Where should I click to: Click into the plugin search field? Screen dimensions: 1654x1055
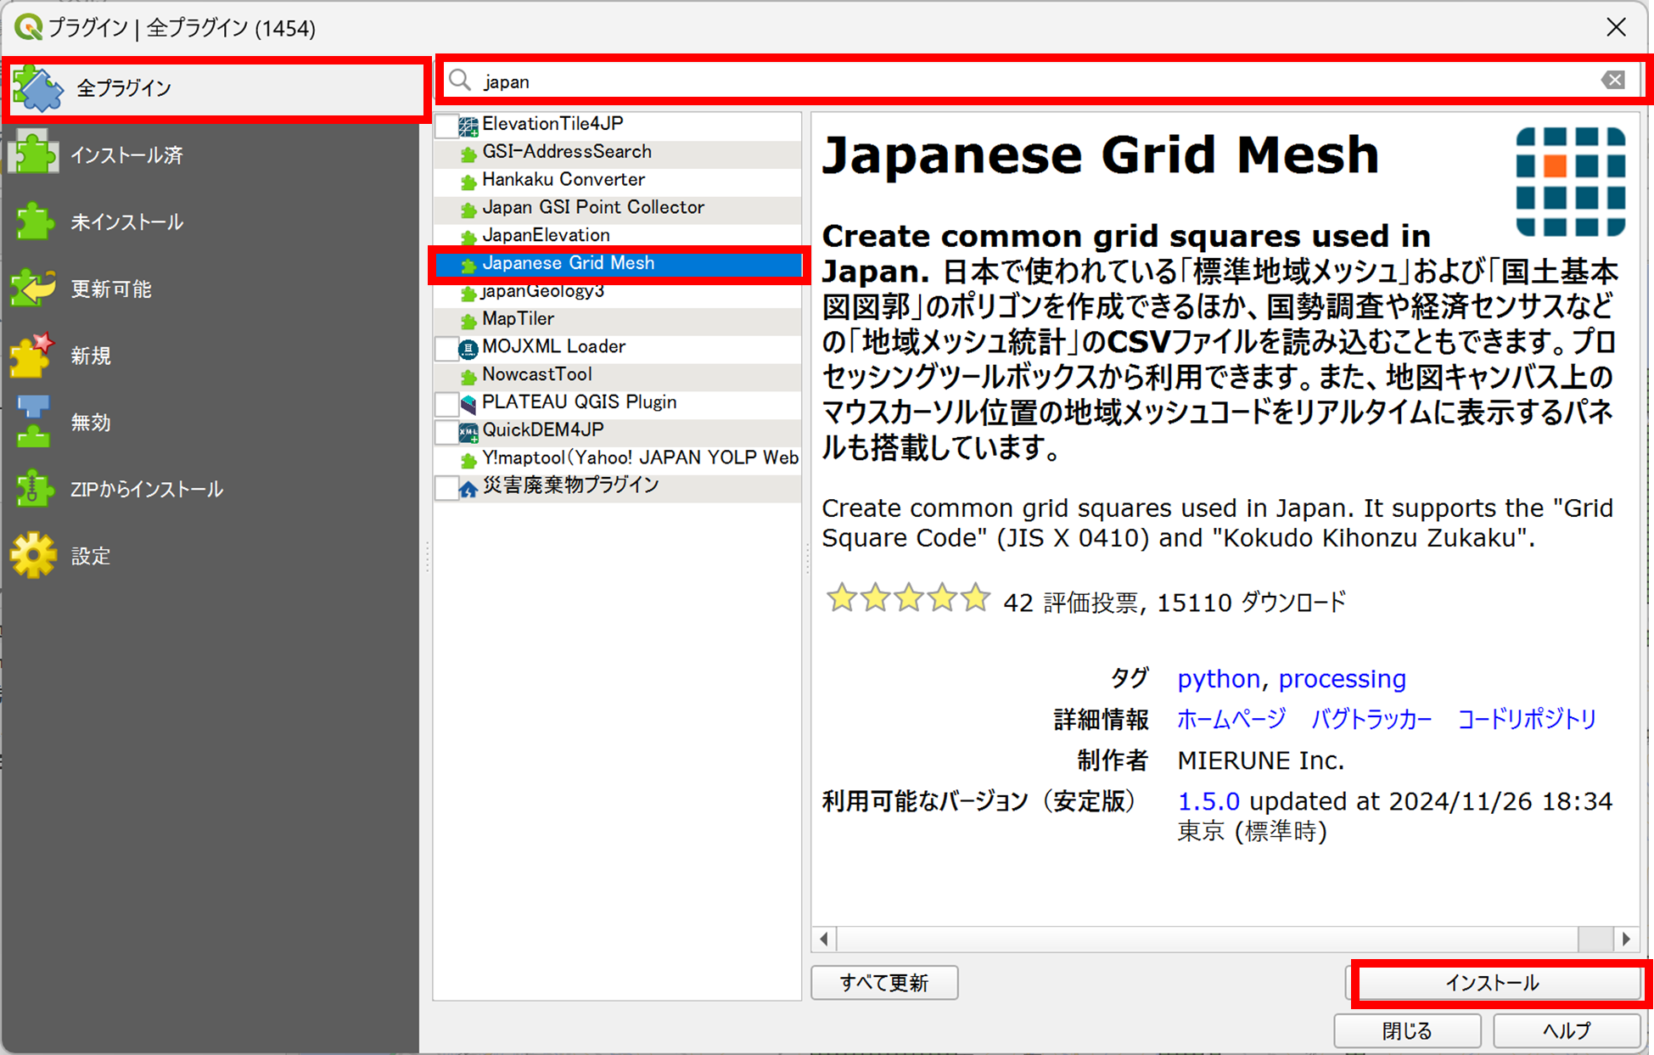1018,81
